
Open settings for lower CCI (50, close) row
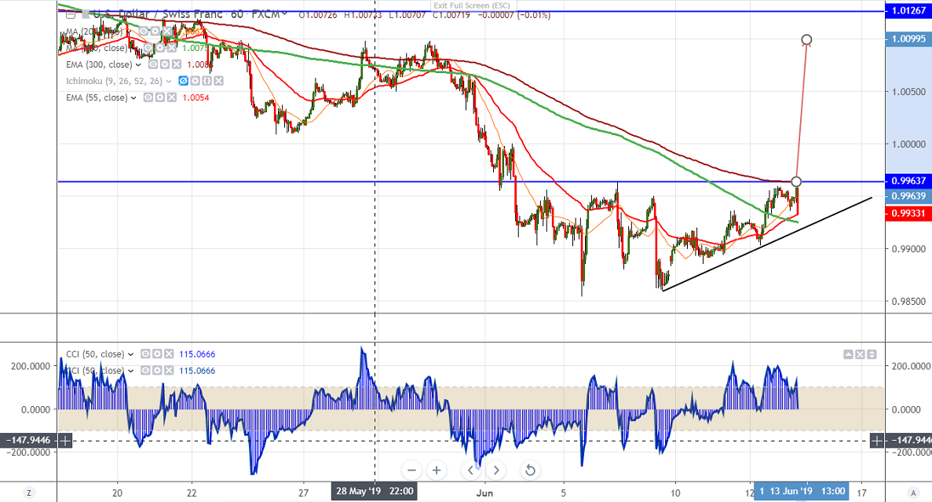coord(157,371)
